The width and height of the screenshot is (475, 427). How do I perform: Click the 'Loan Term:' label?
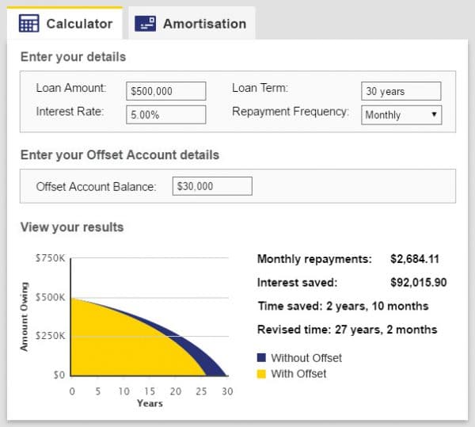coord(260,88)
